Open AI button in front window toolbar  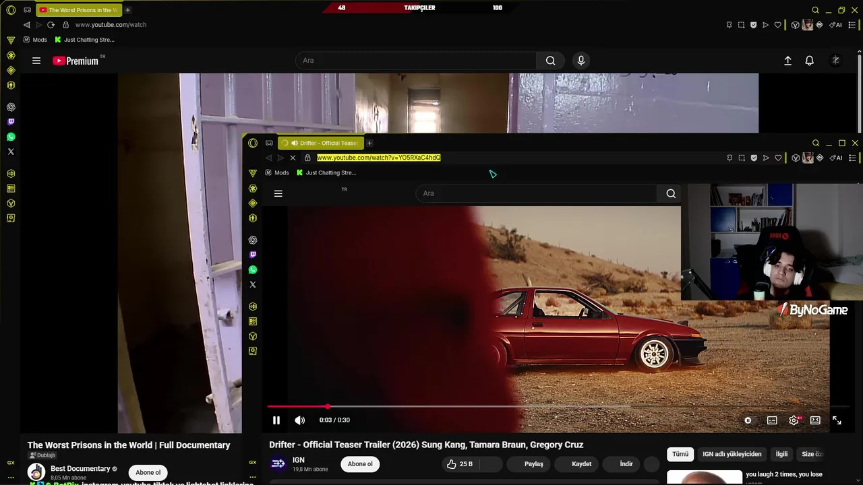coord(835,158)
